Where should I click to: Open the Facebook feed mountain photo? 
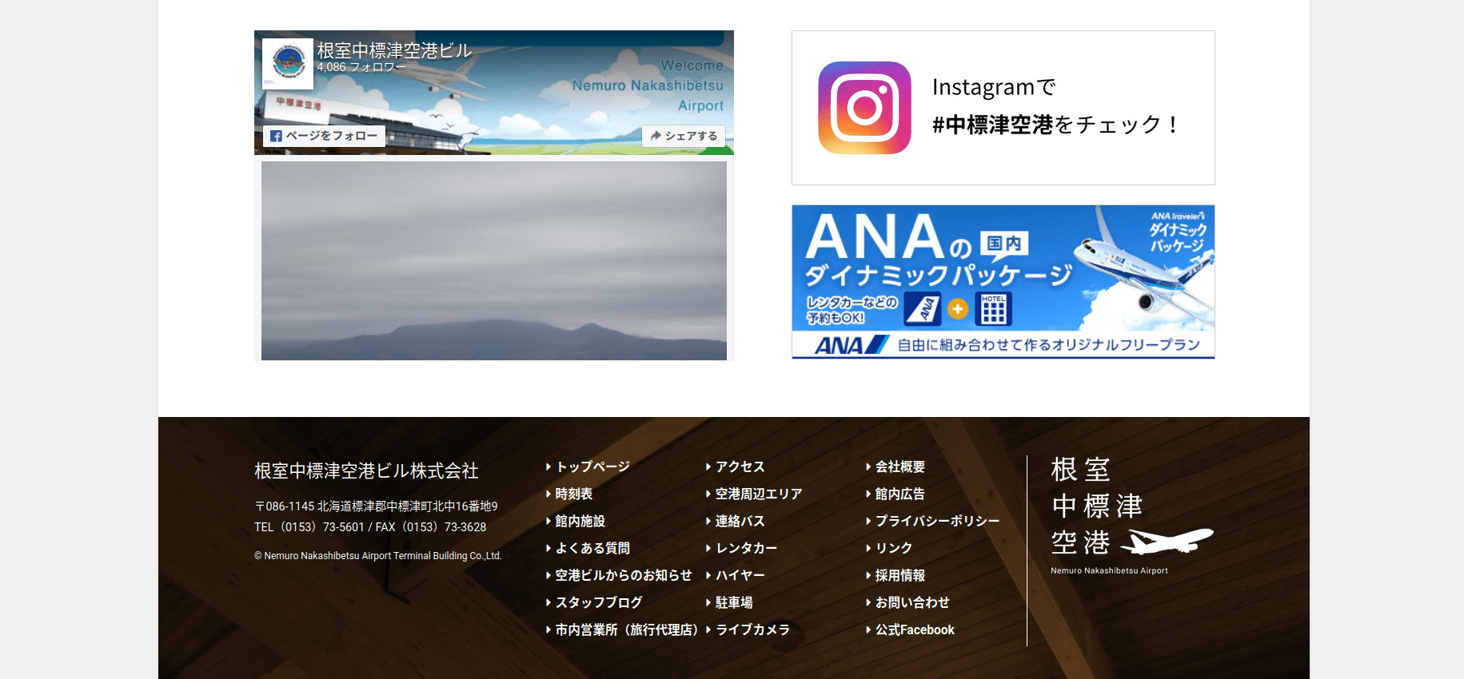tap(493, 260)
